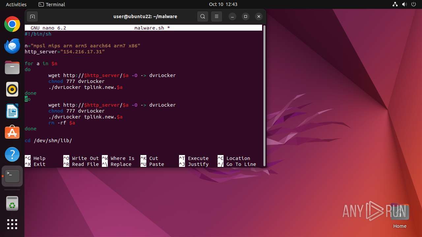Screen dimensions: 422x237
Task: Click the n="mpsl mips arm..." line
Action: pos(82,46)
